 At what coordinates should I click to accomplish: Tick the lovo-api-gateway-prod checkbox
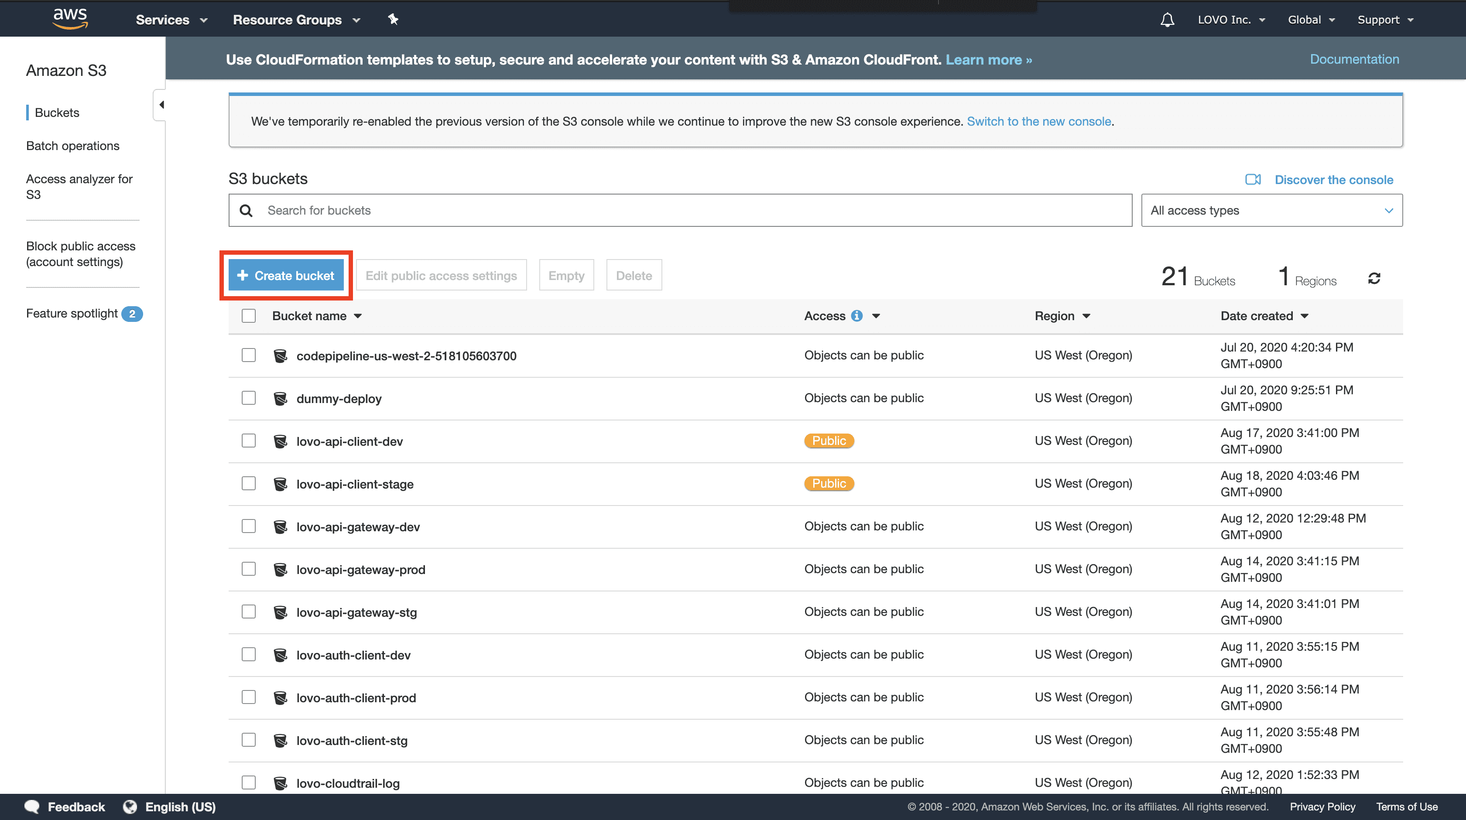point(249,568)
